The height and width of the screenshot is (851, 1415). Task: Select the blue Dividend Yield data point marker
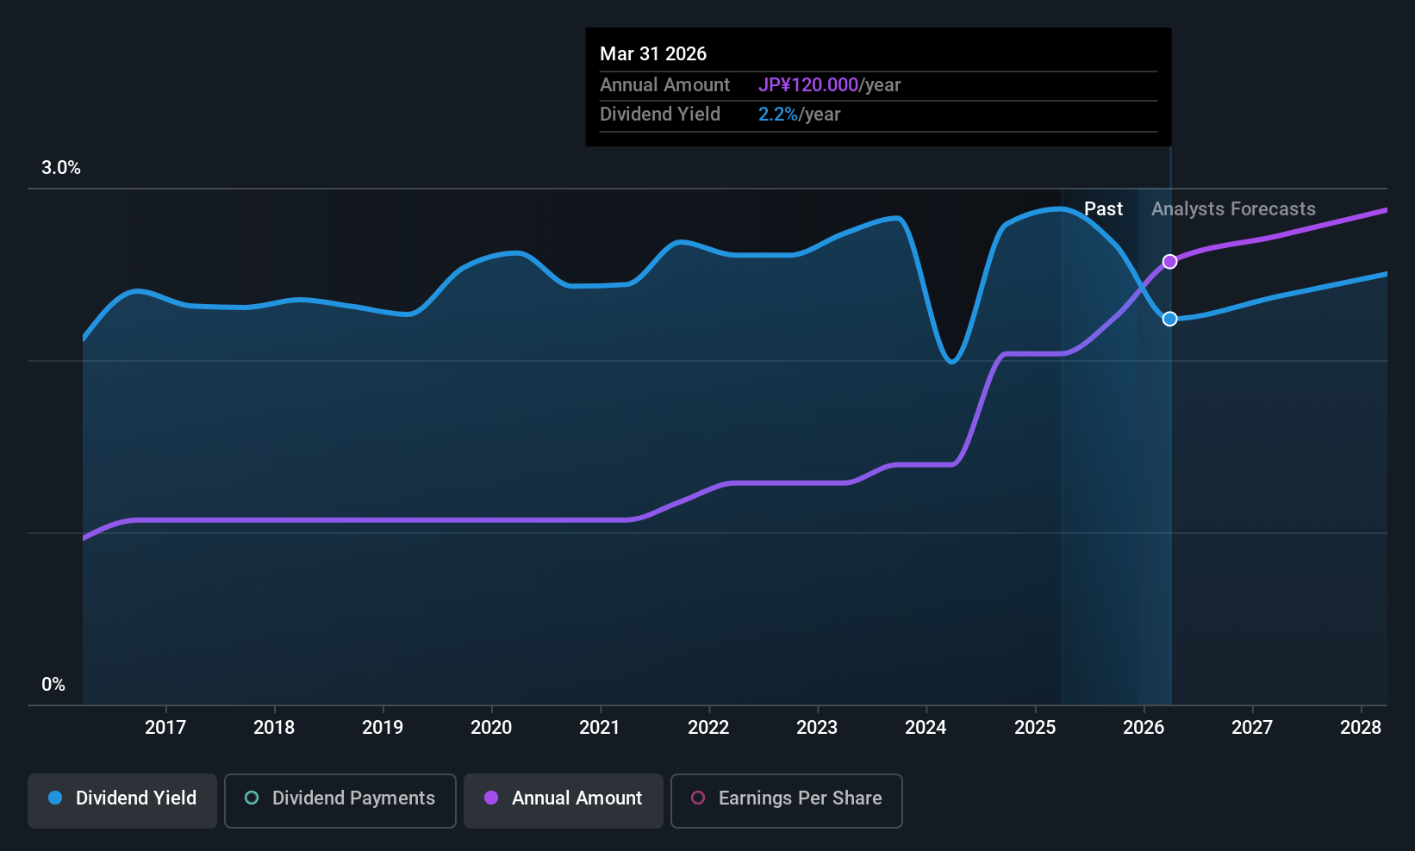[1169, 319]
